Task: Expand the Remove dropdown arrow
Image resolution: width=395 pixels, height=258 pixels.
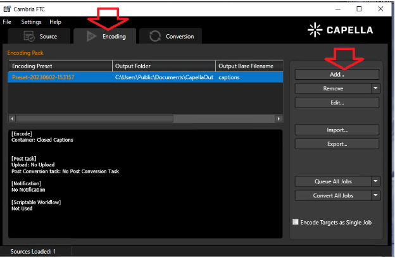Action: (x=375, y=89)
